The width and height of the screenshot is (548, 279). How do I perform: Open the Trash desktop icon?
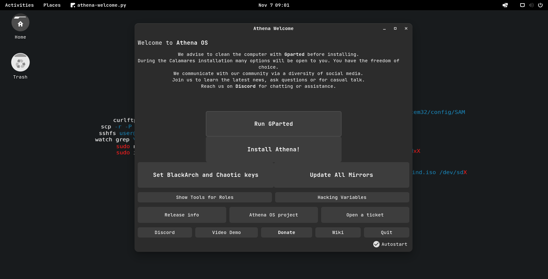click(x=20, y=63)
